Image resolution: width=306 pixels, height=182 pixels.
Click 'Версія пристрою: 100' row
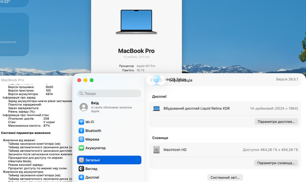pos(29,91)
